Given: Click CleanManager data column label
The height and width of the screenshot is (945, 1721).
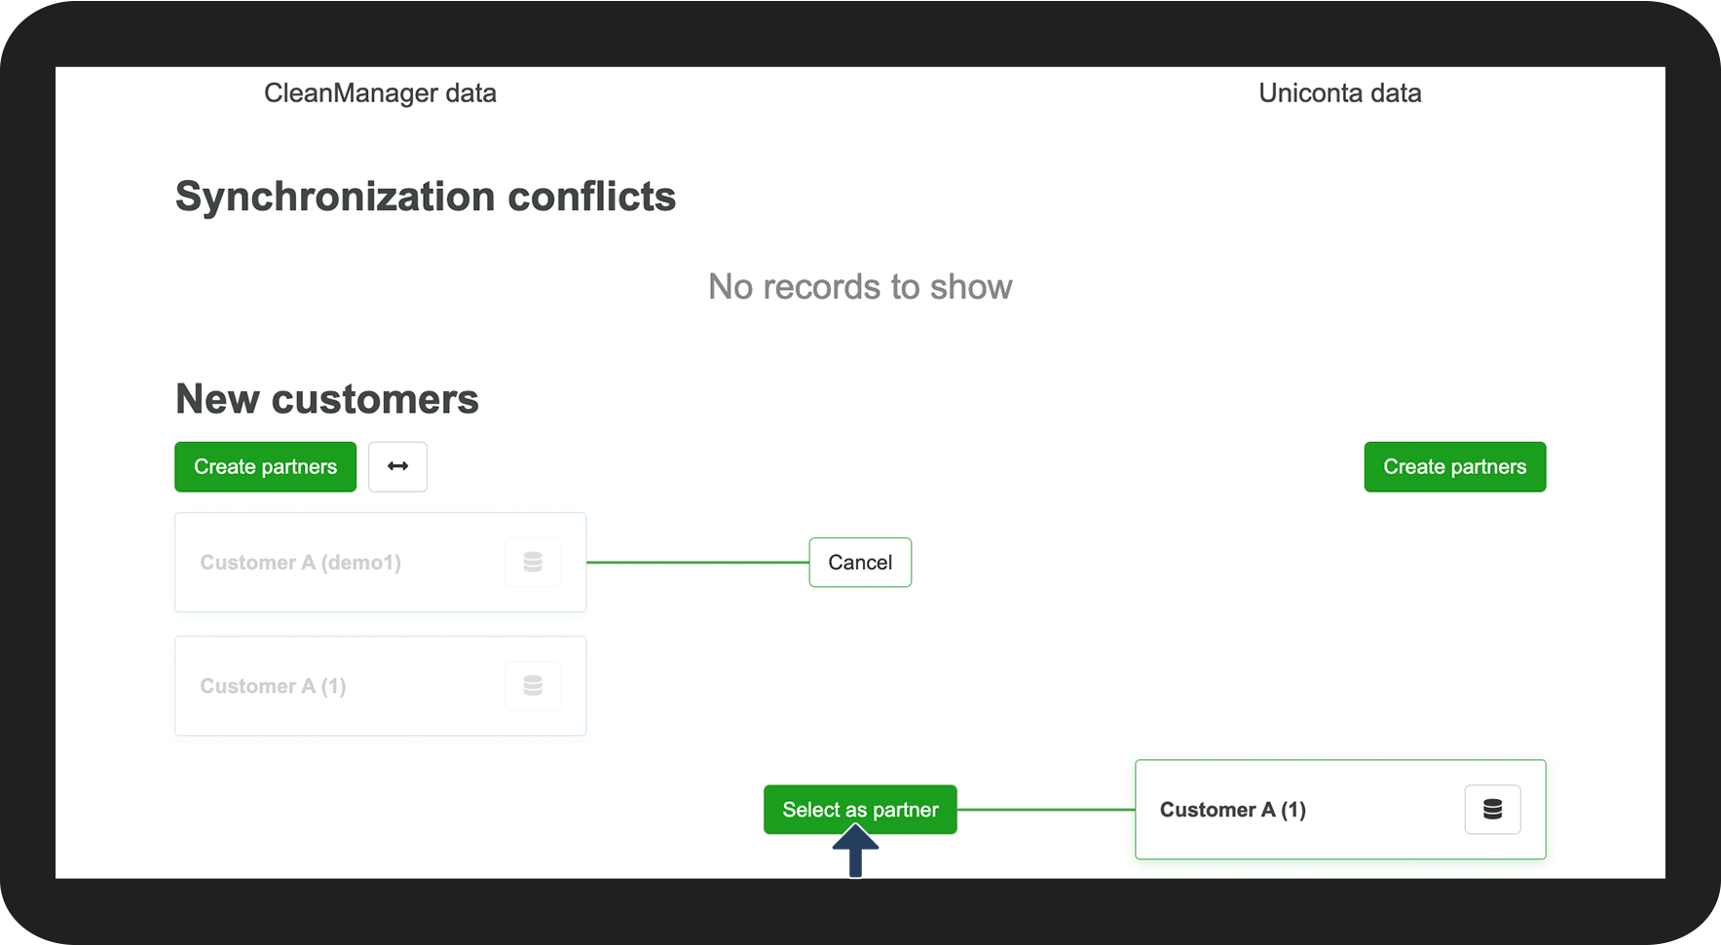Looking at the screenshot, I should coord(380,93).
